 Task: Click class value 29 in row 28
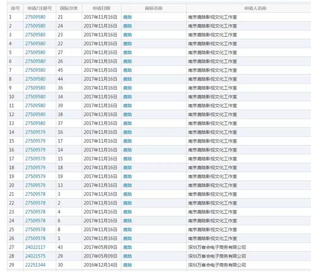coord(60,256)
